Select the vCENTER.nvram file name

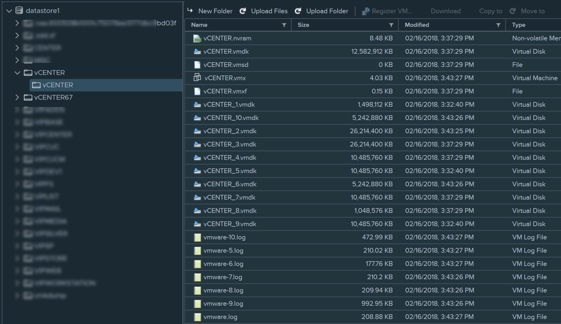click(227, 38)
